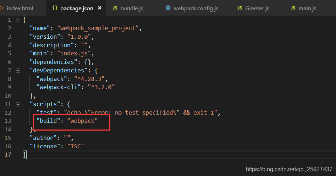This screenshot has height=176, width=336.
Task: Close the package.json tab
Action: tap(100, 8)
